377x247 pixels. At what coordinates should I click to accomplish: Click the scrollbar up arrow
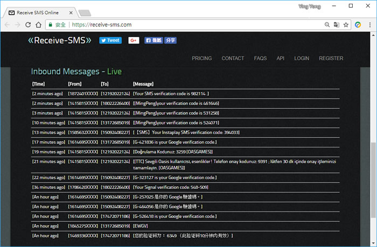pyautogui.click(x=373, y=35)
